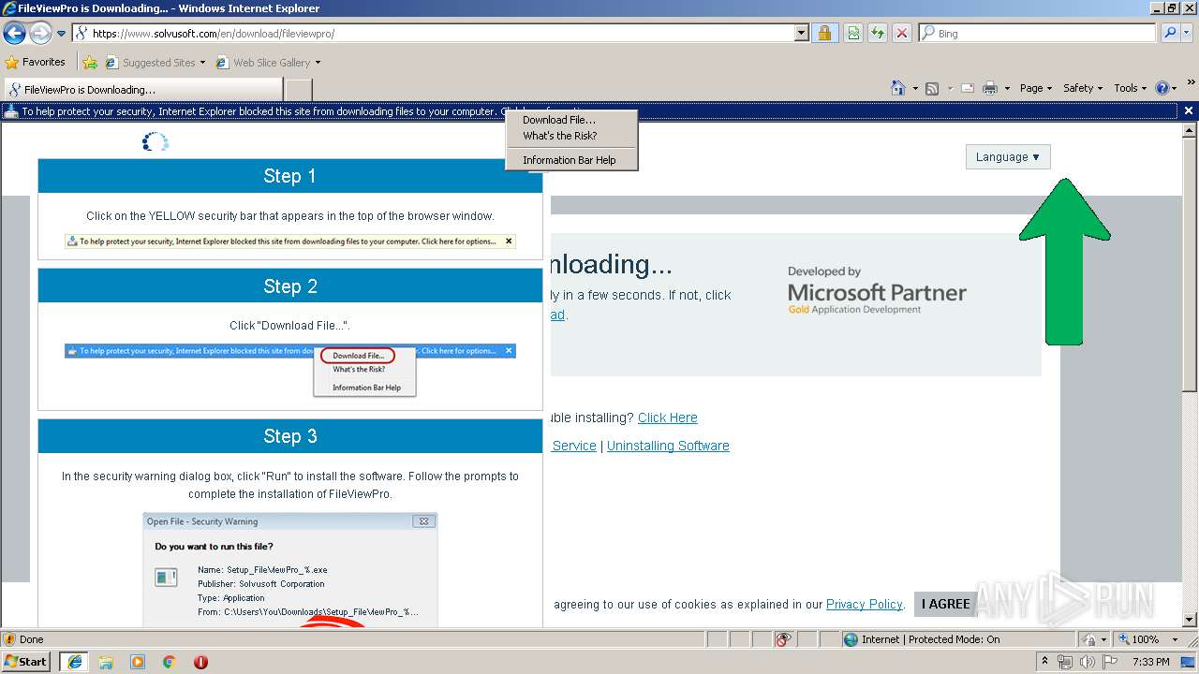Choose Information Bar Help menu entry
The image size is (1199, 674).
tap(570, 160)
